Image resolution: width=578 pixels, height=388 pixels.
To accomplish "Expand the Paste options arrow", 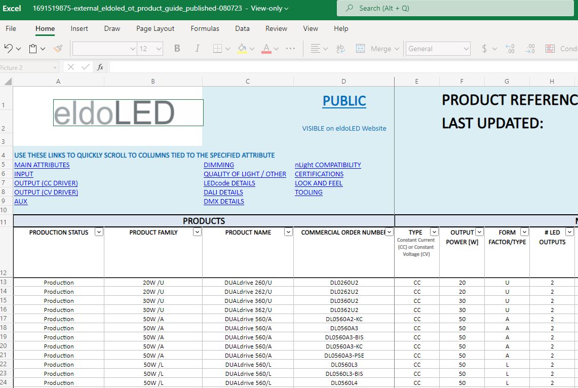I will coord(43,49).
